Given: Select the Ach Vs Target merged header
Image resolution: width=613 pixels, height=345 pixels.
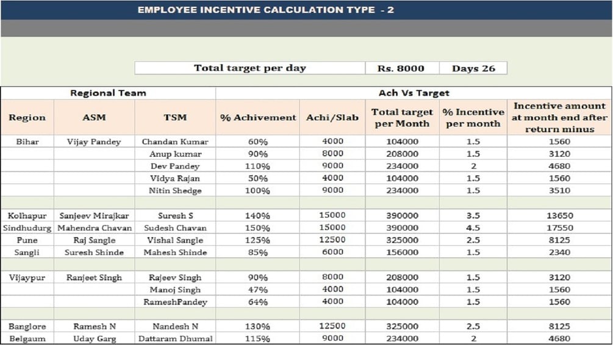Looking at the screenshot, I should (x=414, y=93).
